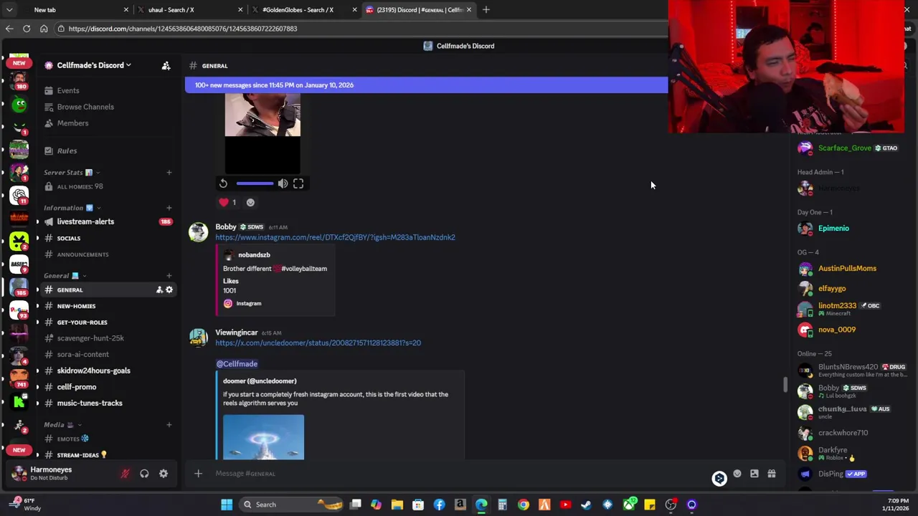The image size is (918, 516).
Task: Seek on the video progress bar
Action: point(255,183)
